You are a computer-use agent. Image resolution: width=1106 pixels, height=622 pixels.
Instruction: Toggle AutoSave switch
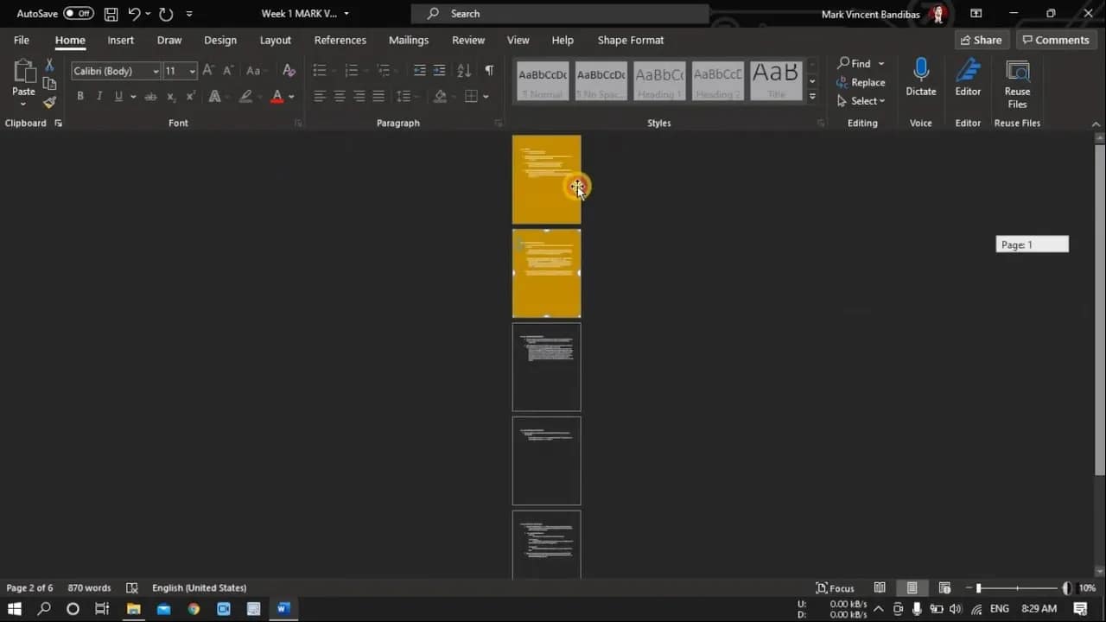(x=79, y=14)
